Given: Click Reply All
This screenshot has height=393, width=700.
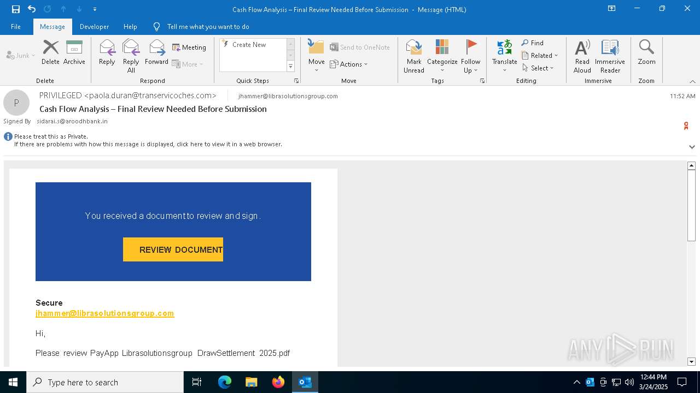Looking at the screenshot, I should 131,56.
